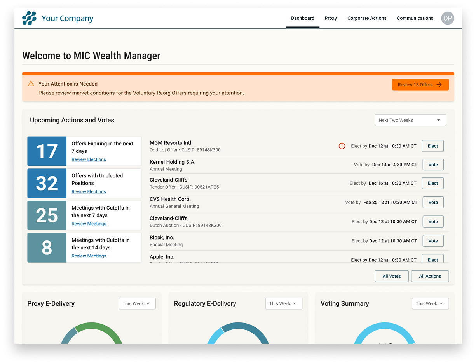Click the orange warning triangle icon
476x364 pixels.
[x=31, y=84]
